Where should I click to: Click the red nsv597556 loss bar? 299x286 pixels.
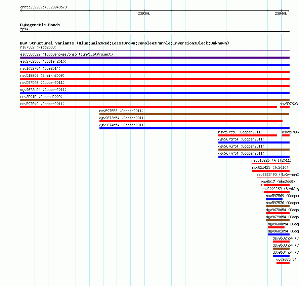248,135
